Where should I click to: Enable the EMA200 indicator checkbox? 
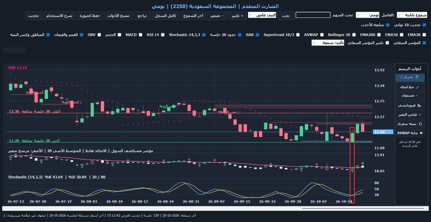[379, 35]
